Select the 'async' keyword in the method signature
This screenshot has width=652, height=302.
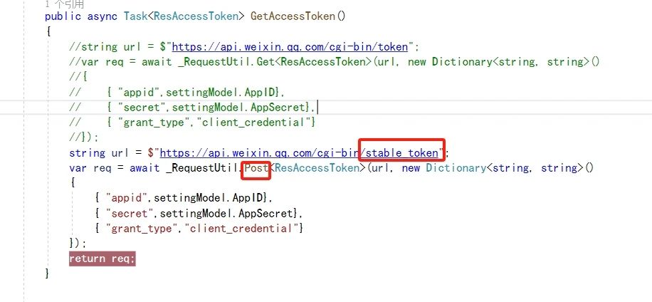point(102,16)
